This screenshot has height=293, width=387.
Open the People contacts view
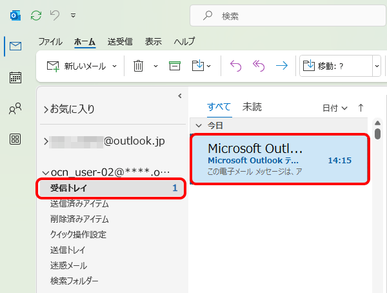[x=15, y=109]
